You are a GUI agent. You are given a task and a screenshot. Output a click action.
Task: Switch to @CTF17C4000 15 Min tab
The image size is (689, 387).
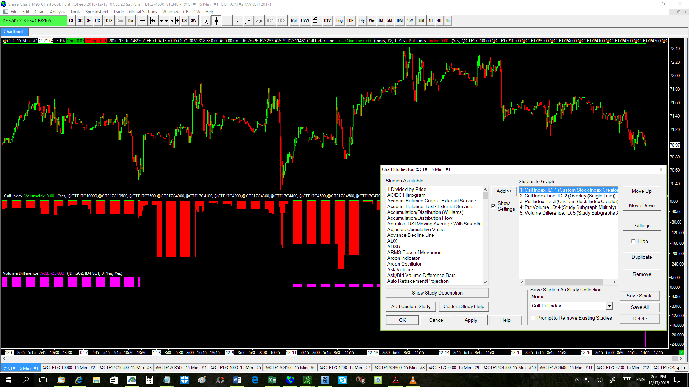(235, 368)
